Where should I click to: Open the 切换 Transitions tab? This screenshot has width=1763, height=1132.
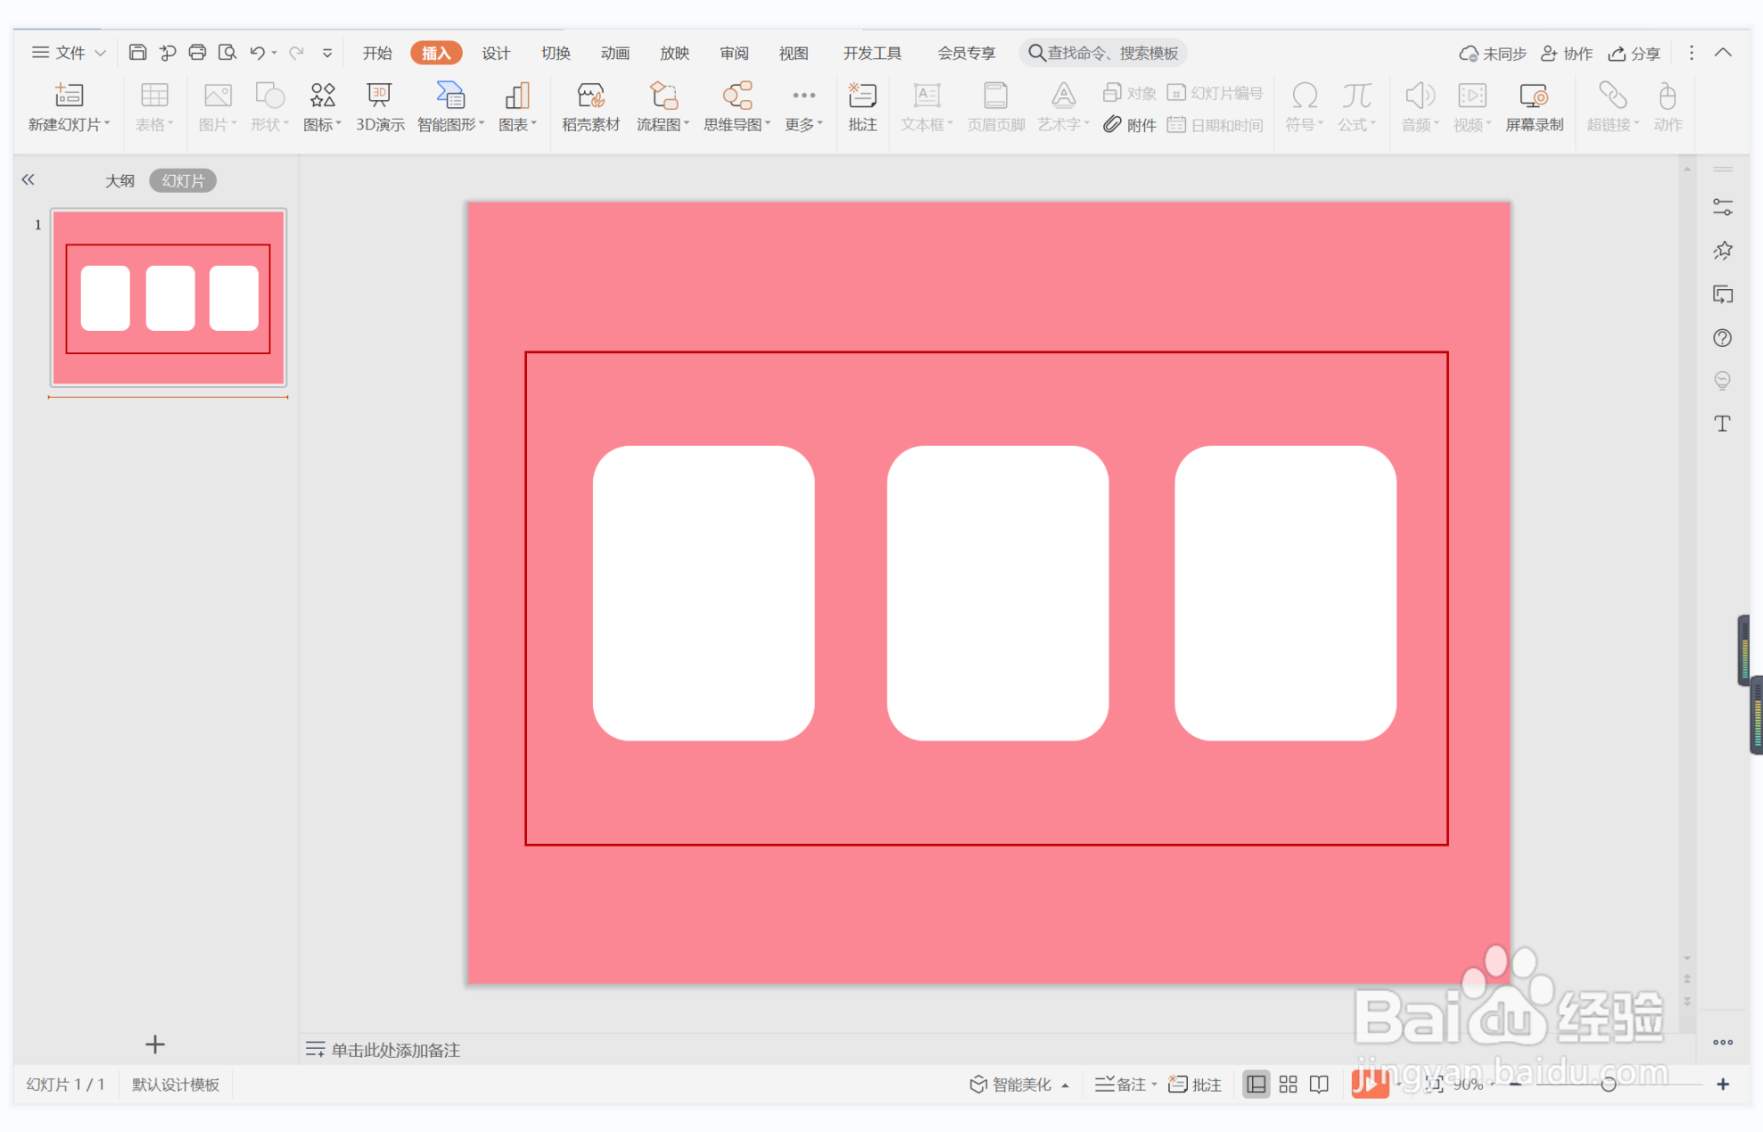[556, 53]
